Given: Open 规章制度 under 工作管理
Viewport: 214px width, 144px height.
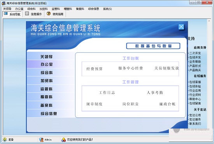Looking at the screenshot, I should tap(94, 104).
